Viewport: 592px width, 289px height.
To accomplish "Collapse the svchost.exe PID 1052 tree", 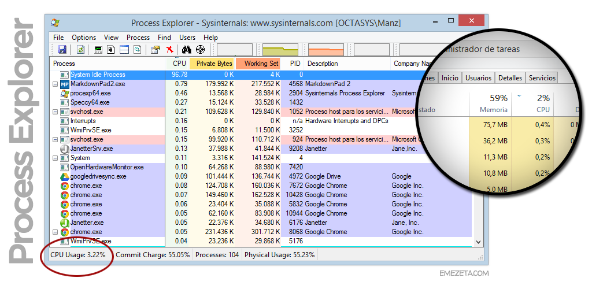I will coord(55,112).
